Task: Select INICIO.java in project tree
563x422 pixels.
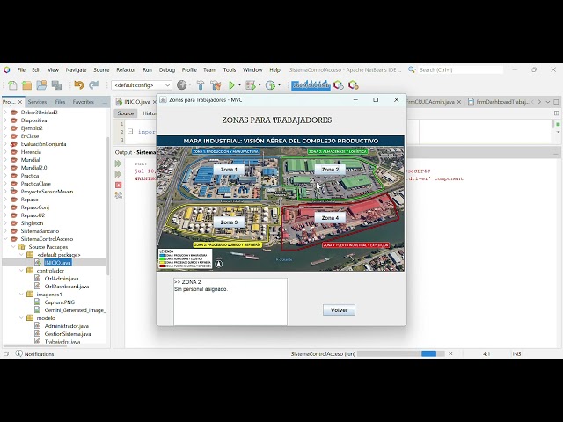Action: tap(57, 263)
